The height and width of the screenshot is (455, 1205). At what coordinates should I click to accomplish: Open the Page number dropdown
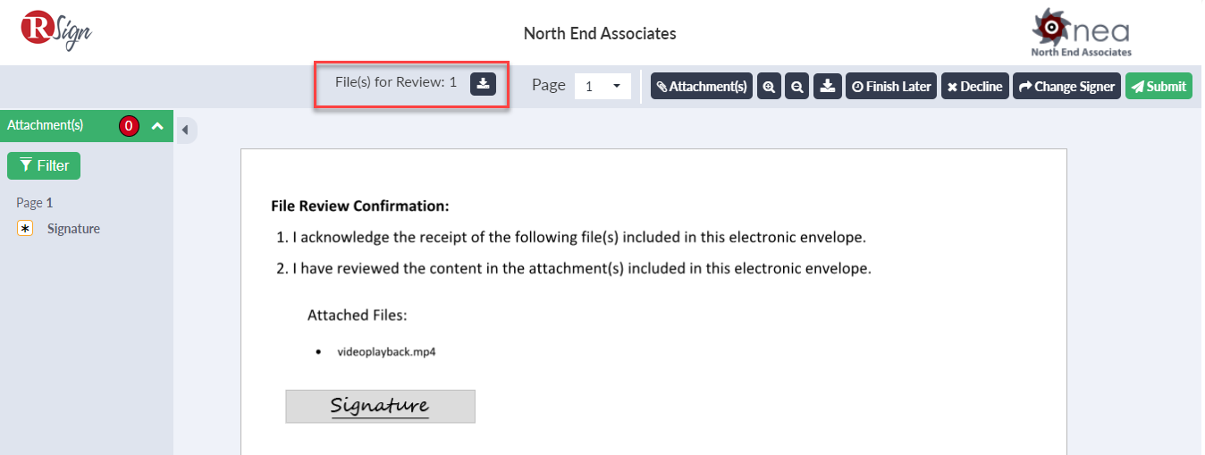[603, 87]
